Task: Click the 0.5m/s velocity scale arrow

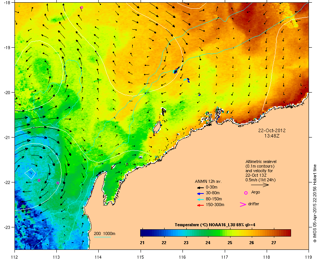Action: 260,185
